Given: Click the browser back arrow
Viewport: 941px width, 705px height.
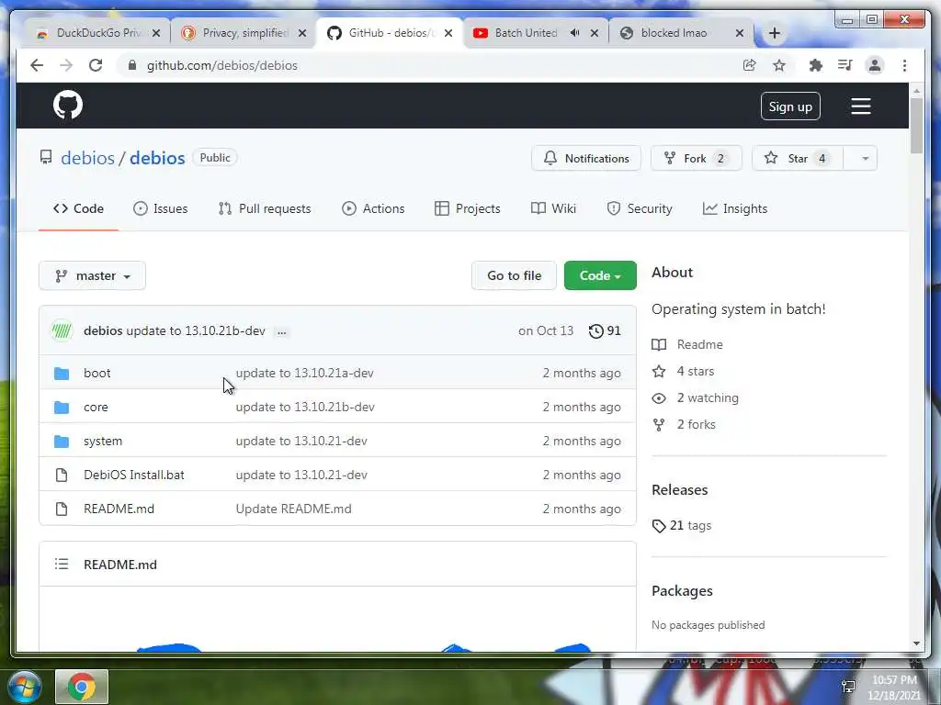Looking at the screenshot, I should click(37, 65).
